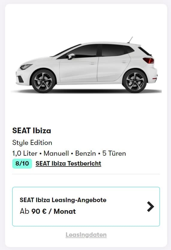Click the roof antenna of the car
Screen dimensions: 171x250
point(130,40)
